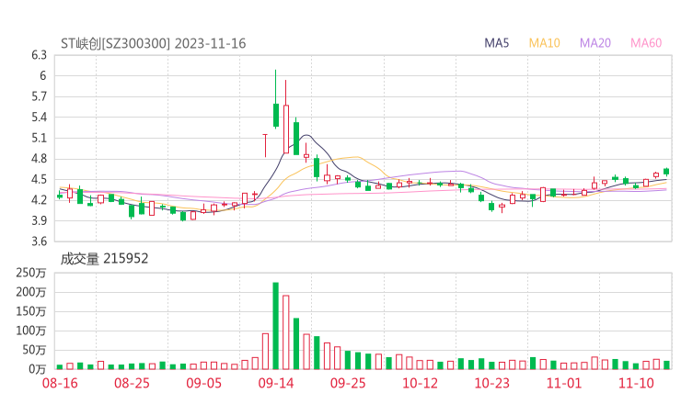The width and height of the screenshot is (681, 404).
Task: Click the MA20 legend label
Action: (x=595, y=43)
